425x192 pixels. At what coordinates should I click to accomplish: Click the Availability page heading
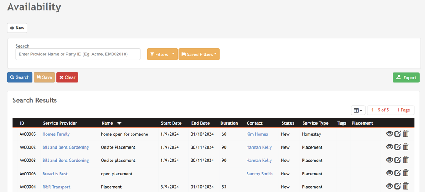pyautogui.click(x=34, y=7)
